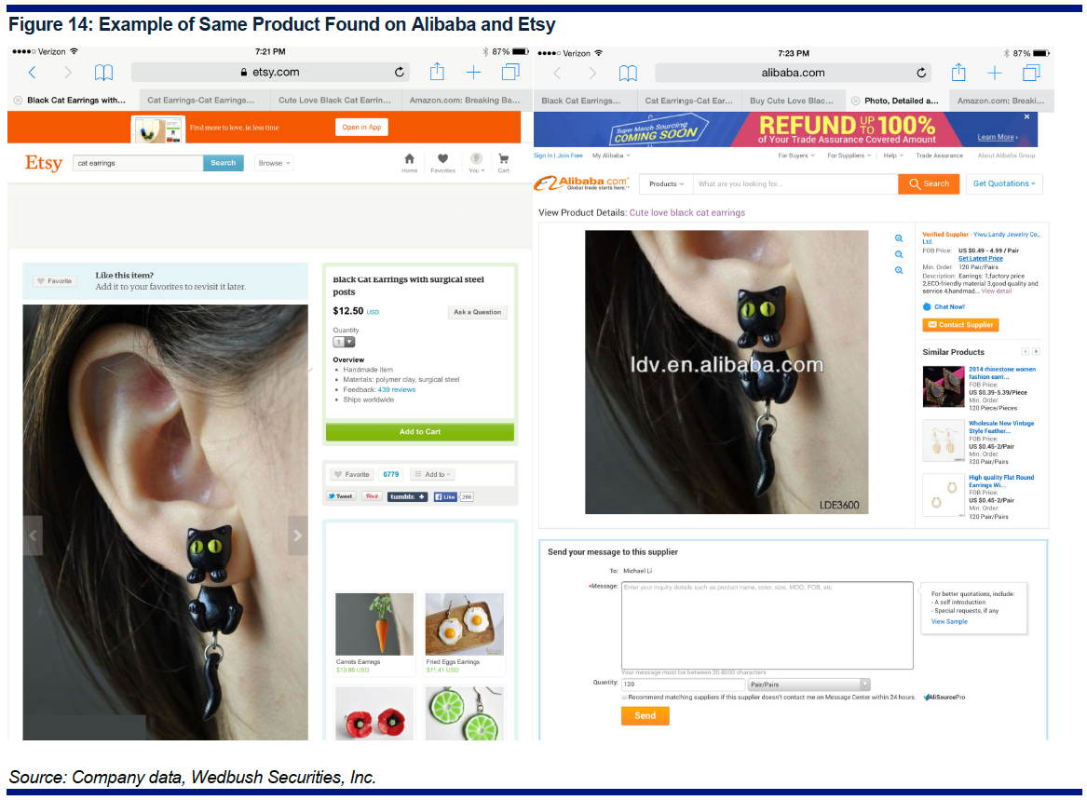Toggle Favorite button next to 6779

click(x=351, y=475)
